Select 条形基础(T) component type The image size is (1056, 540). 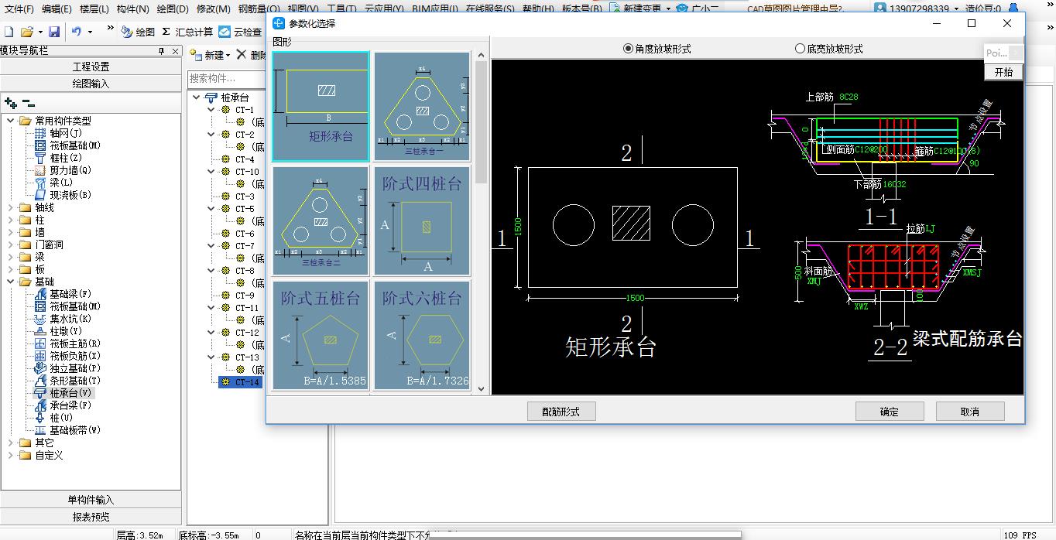pyautogui.click(x=67, y=381)
